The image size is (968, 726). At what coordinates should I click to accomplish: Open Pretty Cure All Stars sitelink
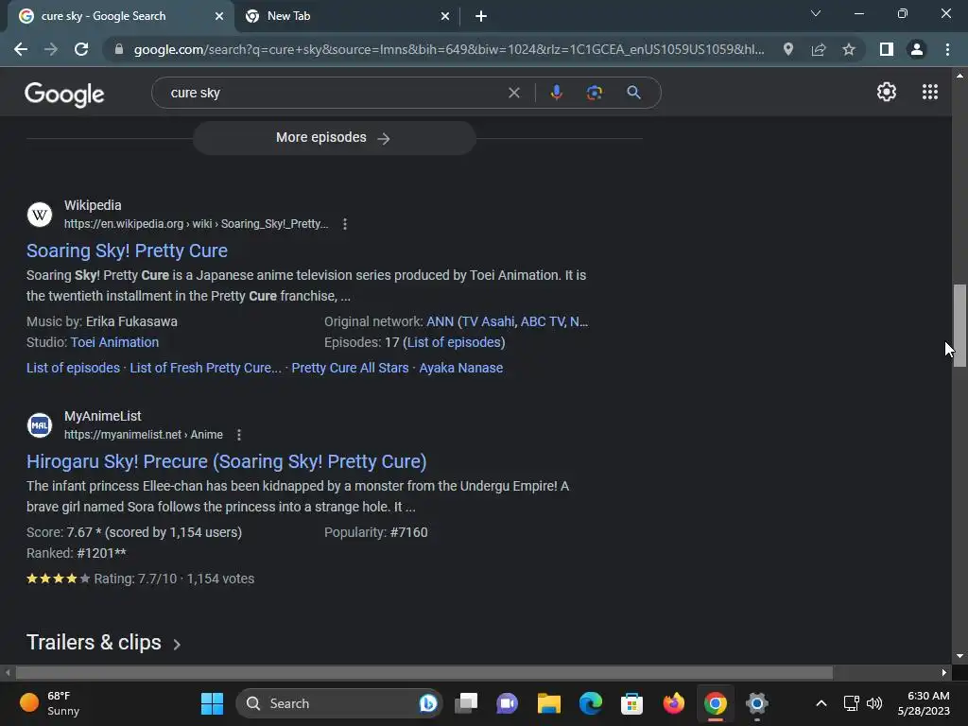350,368
